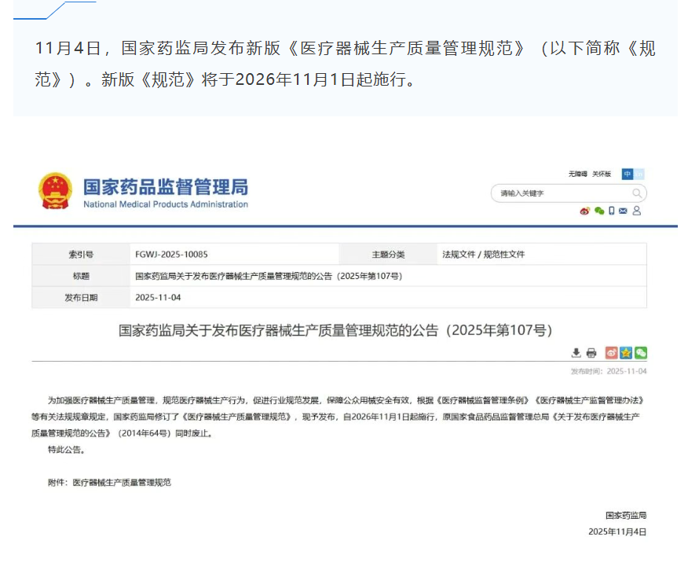Viewport: 699px width, 581px height.
Task: Open the envelope mail icon
Action: tap(624, 211)
